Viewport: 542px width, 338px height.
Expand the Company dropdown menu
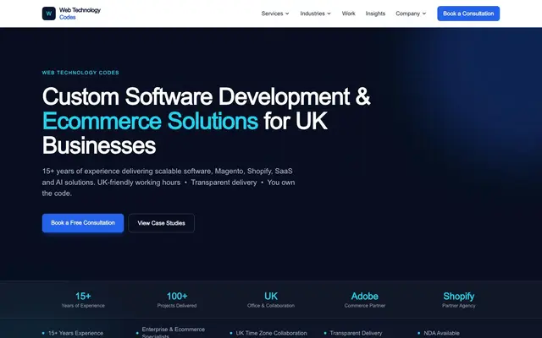411,14
